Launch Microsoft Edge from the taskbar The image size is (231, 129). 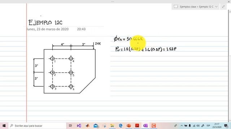click(x=121, y=126)
